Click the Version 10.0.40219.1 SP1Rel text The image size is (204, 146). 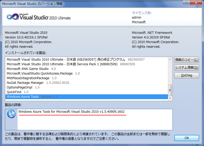click(x=26, y=37)
